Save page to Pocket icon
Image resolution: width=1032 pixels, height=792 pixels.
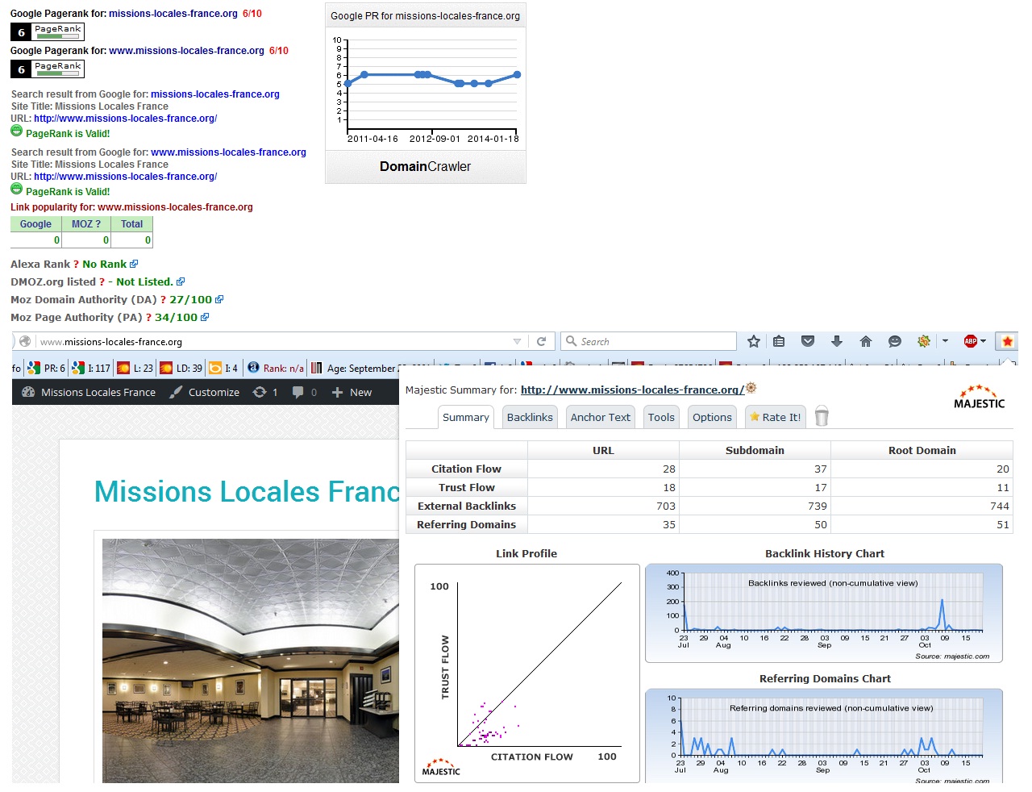[x=808, y=341]
